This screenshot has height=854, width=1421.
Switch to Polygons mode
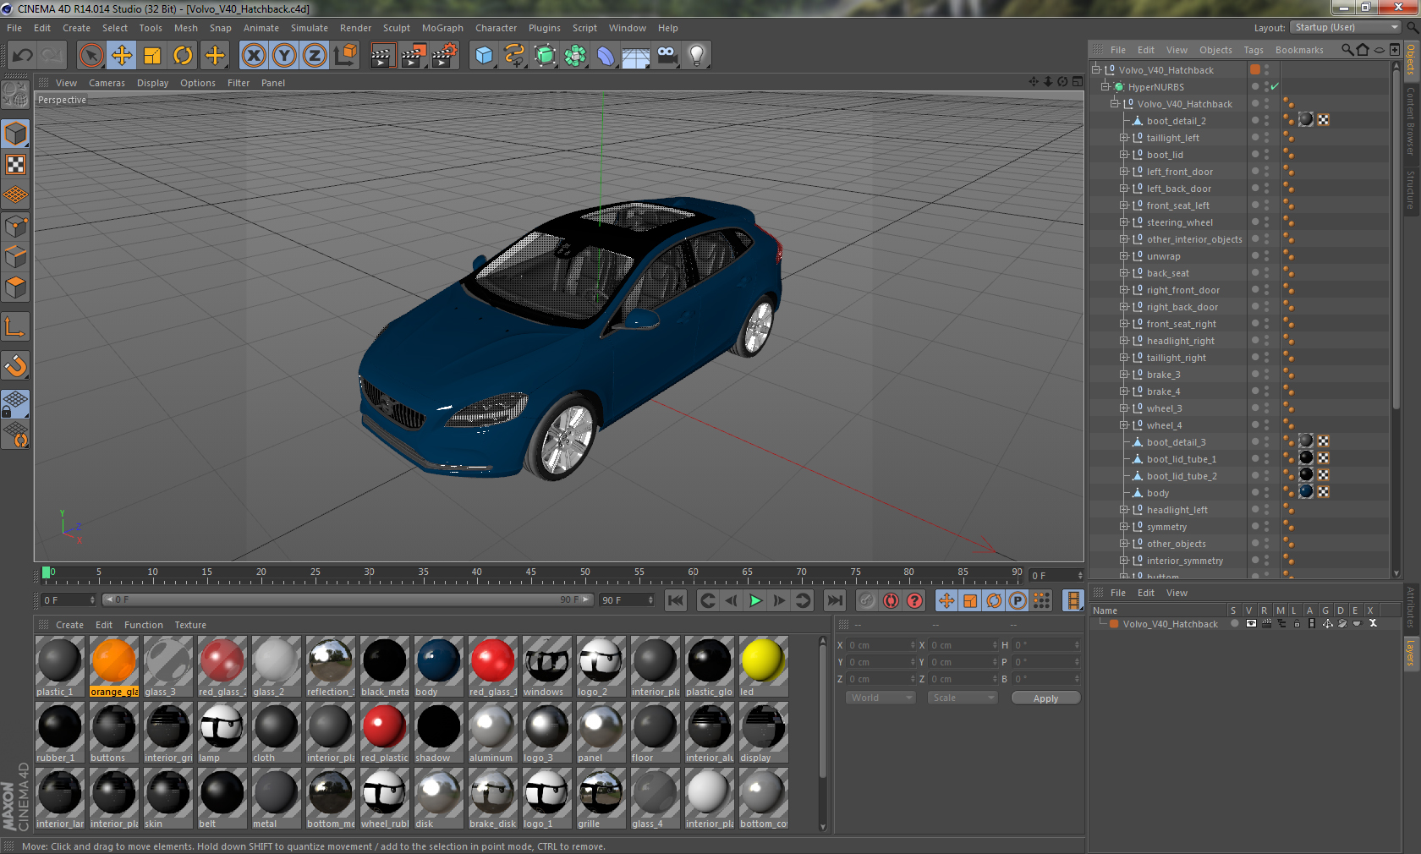click(15, 287)
